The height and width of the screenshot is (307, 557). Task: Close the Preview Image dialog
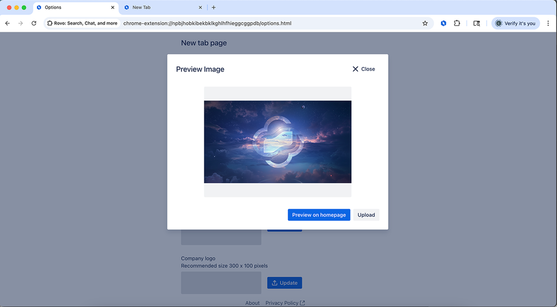pyautogui.click(x=363, y=69)
